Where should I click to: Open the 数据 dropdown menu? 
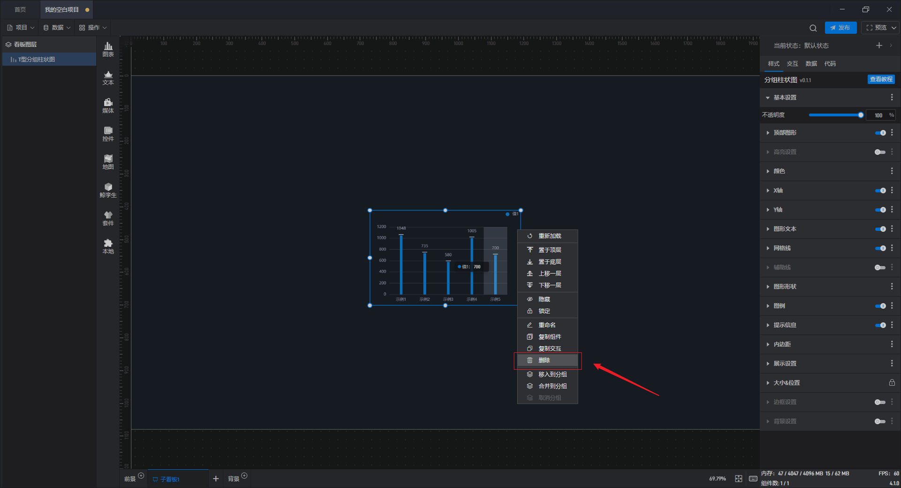tap(57, 28)
